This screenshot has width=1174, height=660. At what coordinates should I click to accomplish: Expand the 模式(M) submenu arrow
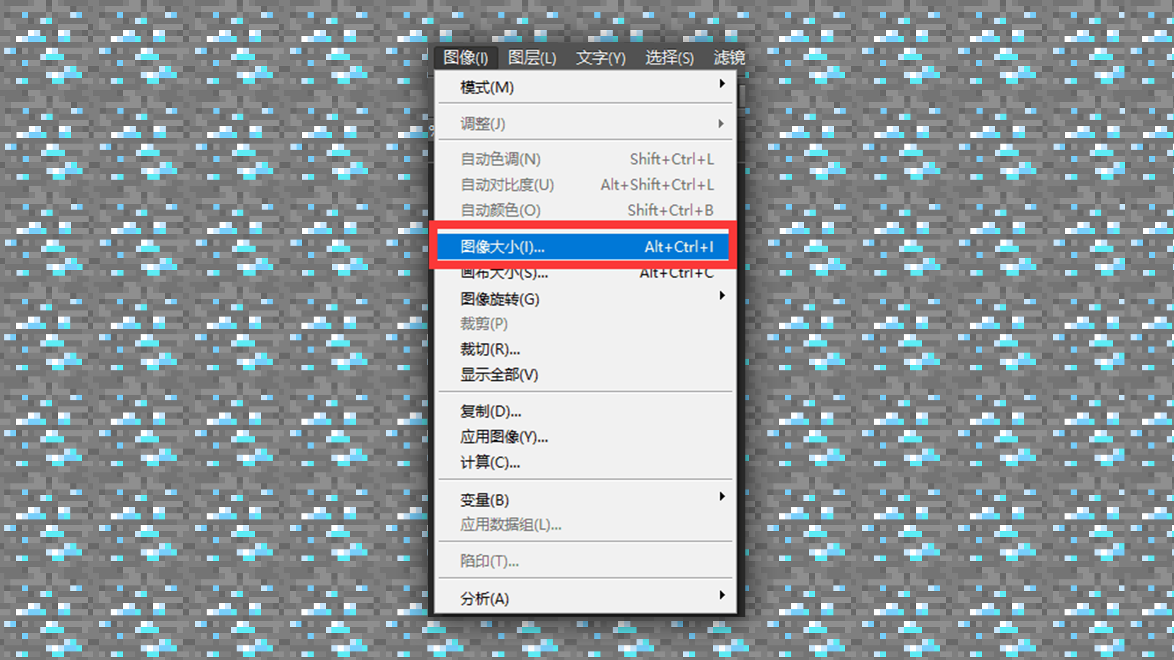point(722,84)
